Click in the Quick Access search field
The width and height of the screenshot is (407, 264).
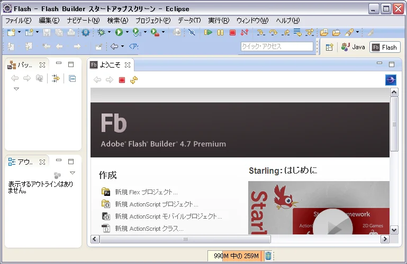277,46
